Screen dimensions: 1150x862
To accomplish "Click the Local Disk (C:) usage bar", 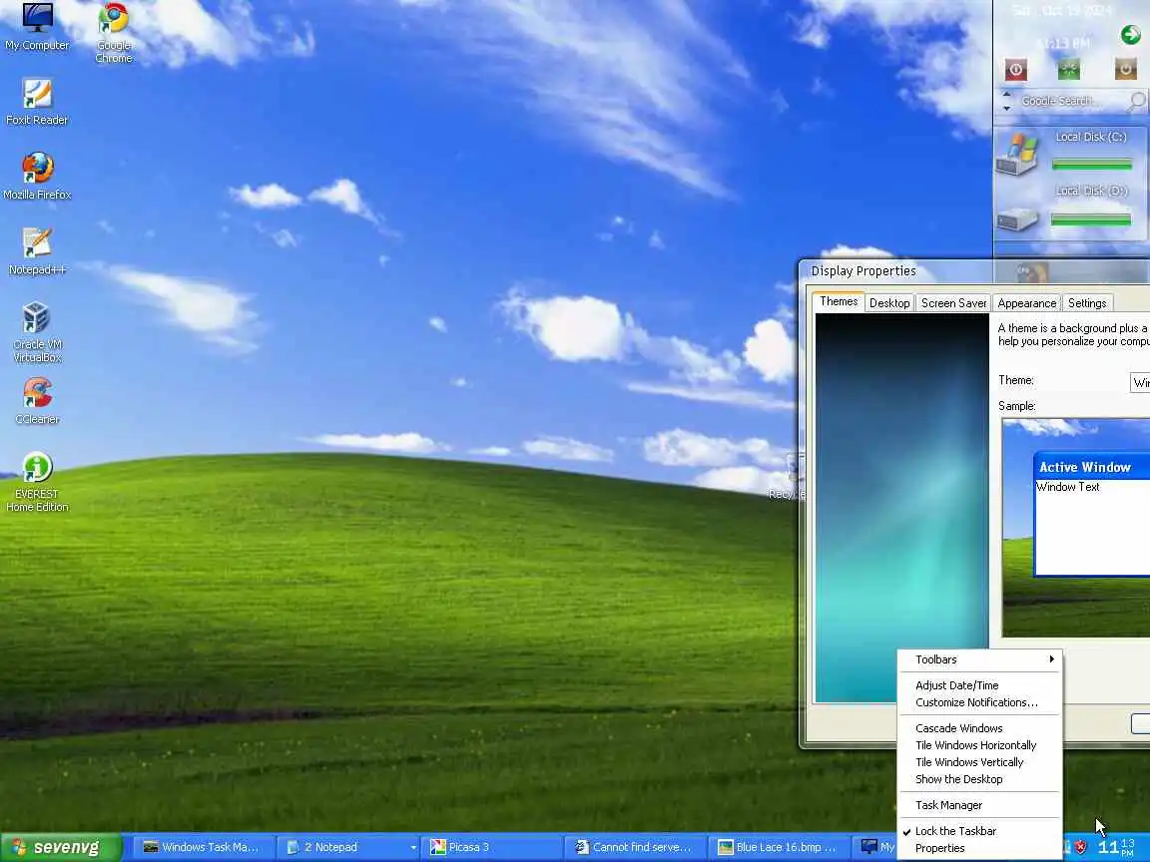I will tap(1091, 165).
